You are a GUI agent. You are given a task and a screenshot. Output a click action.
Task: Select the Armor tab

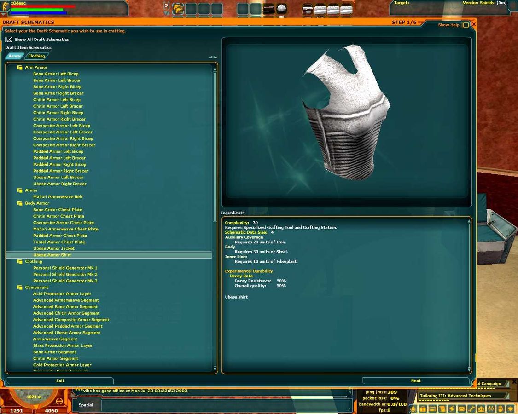coord(15,56)
